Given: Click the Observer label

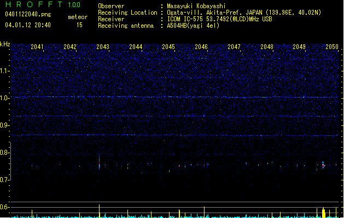Looking at the screenshot, I should click(x=111, y=6).
